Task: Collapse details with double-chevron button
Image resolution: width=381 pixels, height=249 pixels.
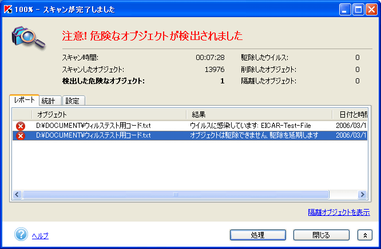Action: (365, 235)
